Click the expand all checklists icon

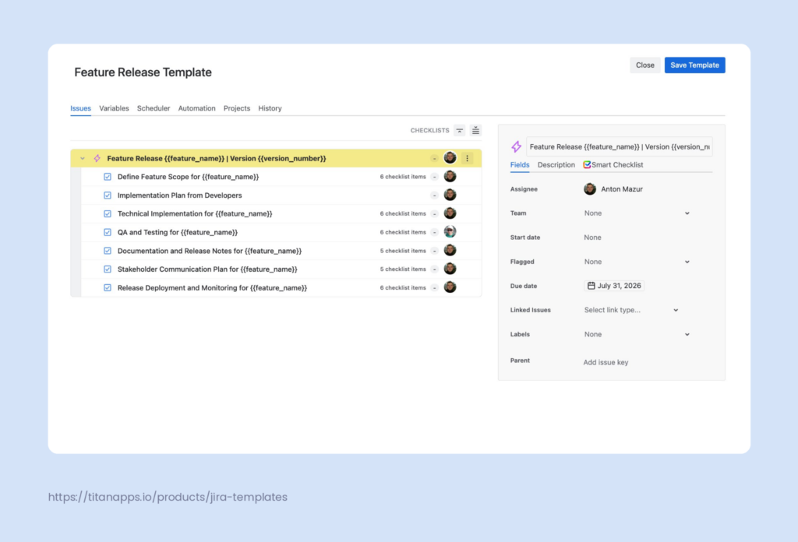coord(475,131)
